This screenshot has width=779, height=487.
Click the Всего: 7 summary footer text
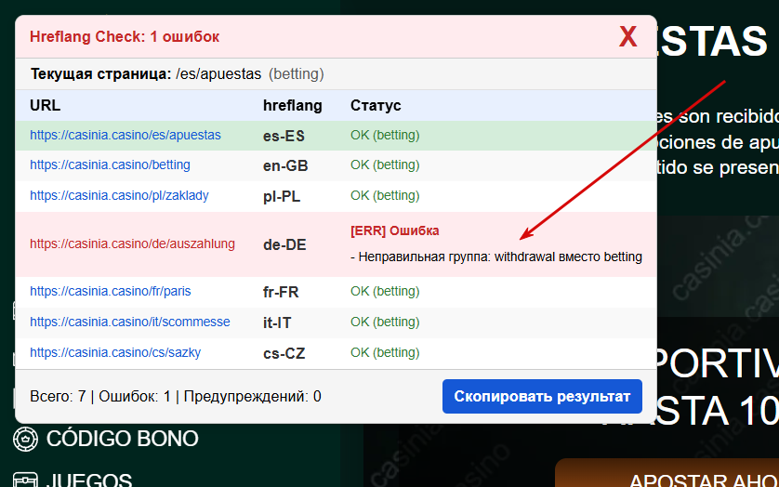(x=176, y=397)
